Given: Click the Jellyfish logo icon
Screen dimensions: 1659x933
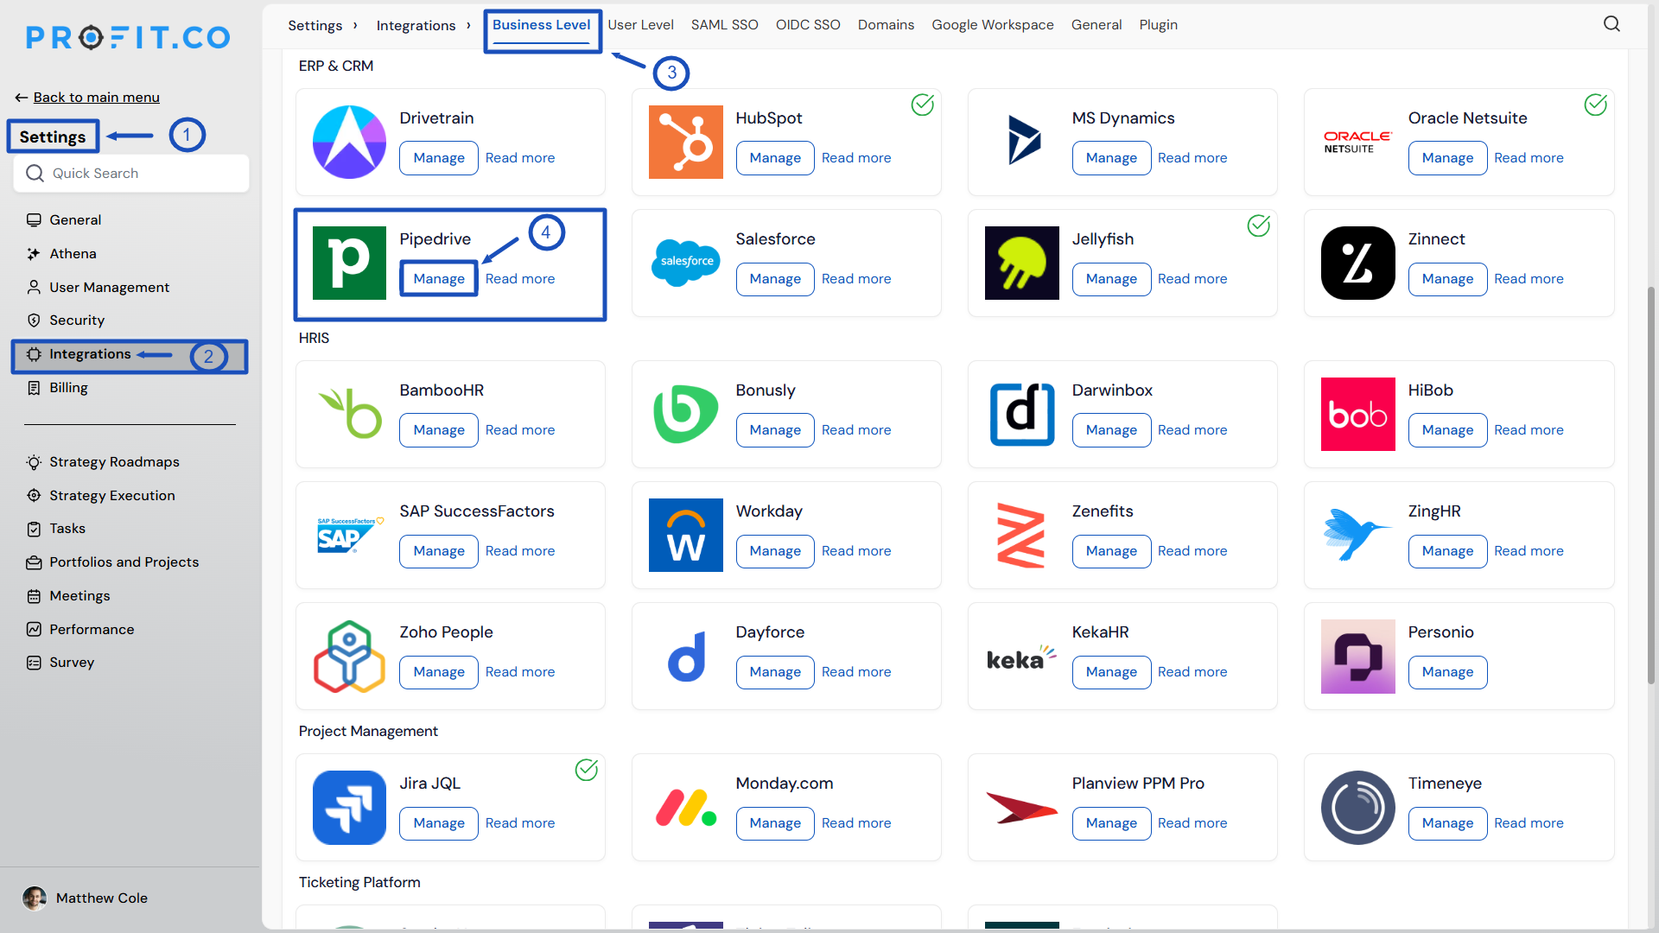Looking at the screenshot, I should tap(1021, 263).
